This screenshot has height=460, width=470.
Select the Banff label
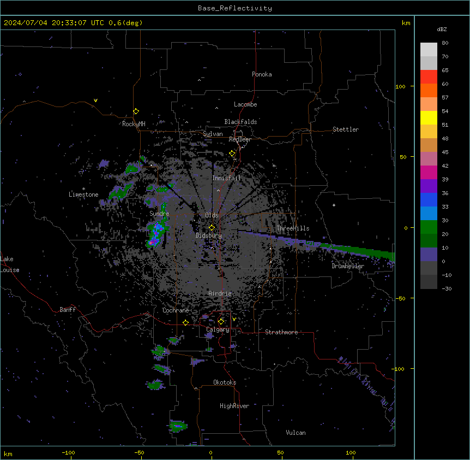(68, 310)
